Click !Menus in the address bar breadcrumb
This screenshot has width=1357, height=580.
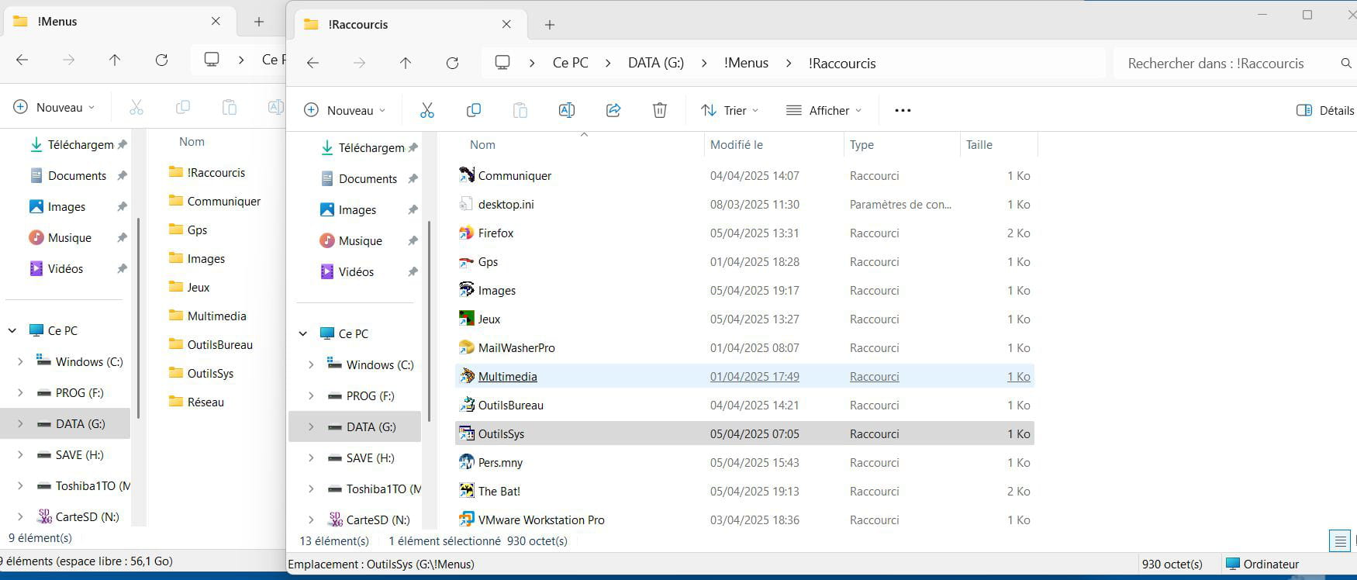[746, 63]
